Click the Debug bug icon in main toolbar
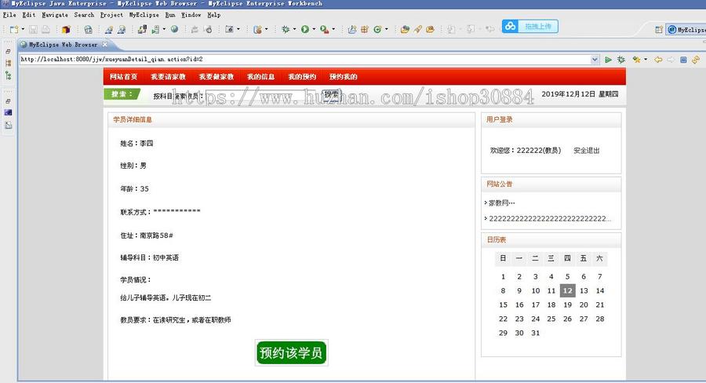Screen dimensions: 706x383 click(286, 29)
